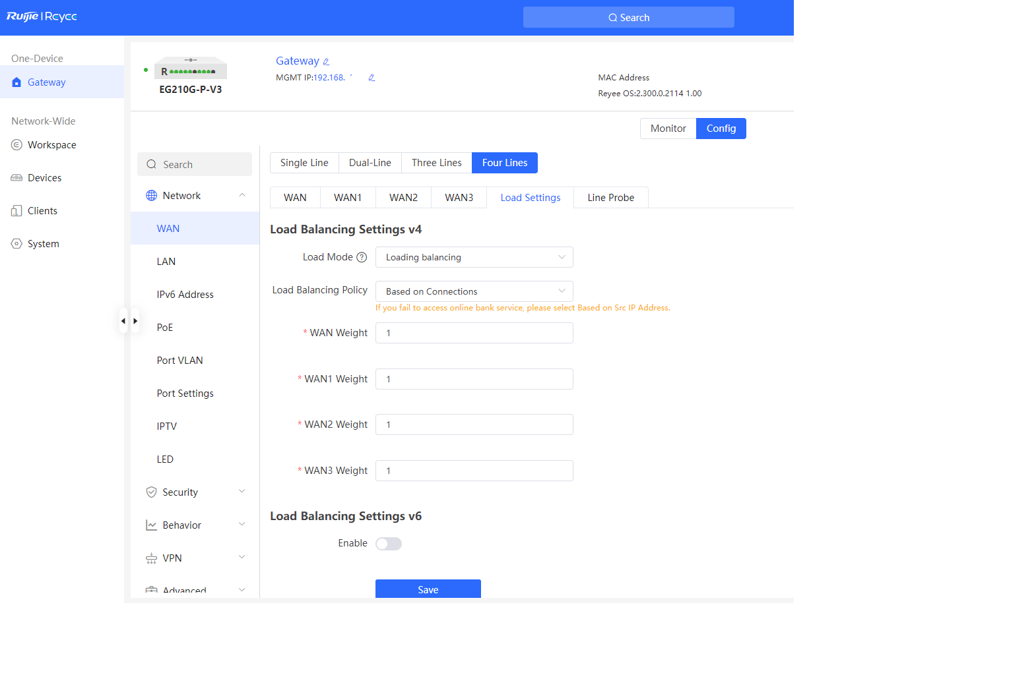Screen dimensions: 1036x675
Task: Switch to the Monitor view
Action: point(668,129)
